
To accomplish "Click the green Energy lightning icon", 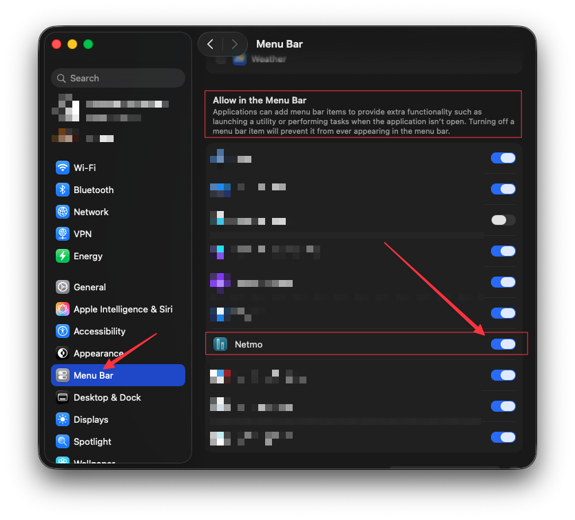I will (x=63, y=256).
